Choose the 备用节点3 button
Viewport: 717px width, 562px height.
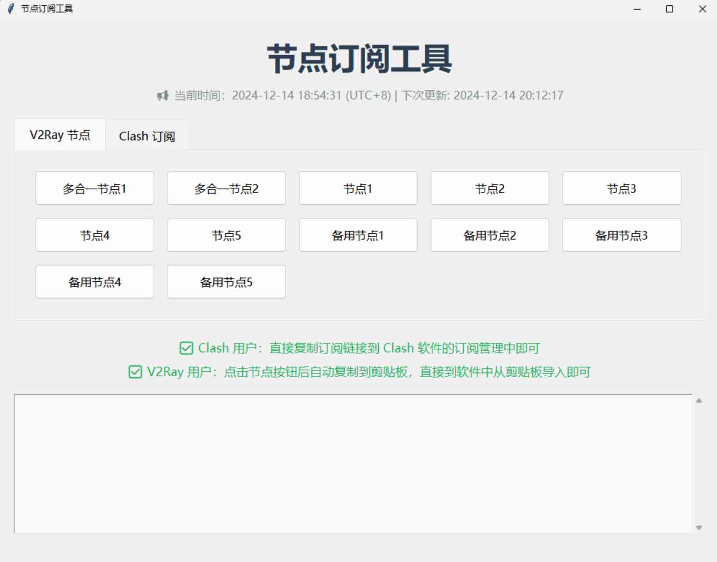click(621, 235)
